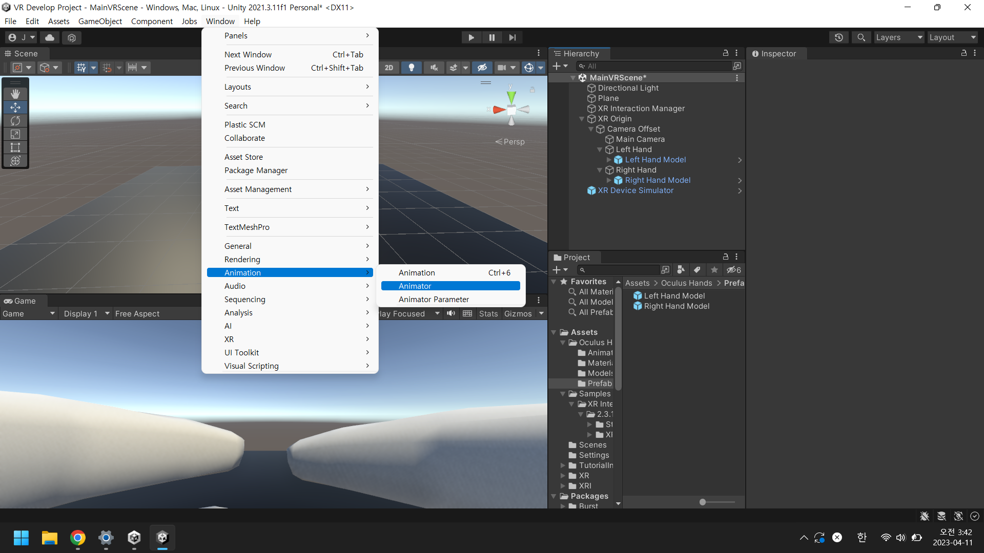Toggle Hierarchy panel lock
The width and height of the screenshot is (984, 553).
pos(725,53)
